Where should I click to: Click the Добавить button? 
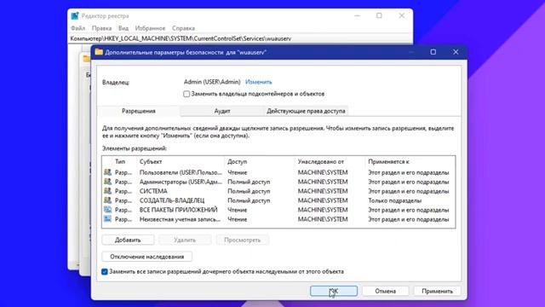(128, 240)
